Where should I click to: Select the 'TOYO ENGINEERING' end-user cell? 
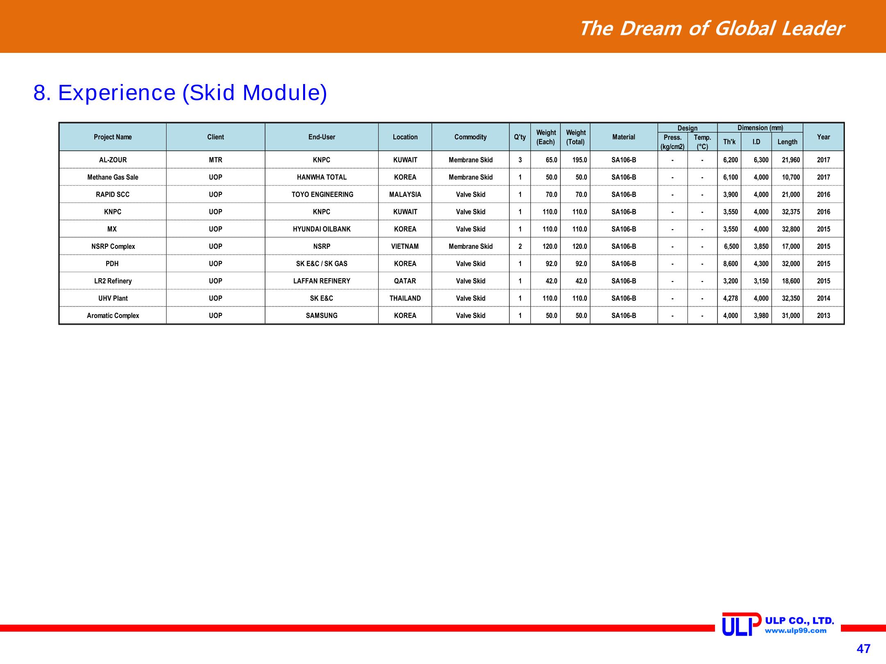pyautogui.click(x=322, y=194)
